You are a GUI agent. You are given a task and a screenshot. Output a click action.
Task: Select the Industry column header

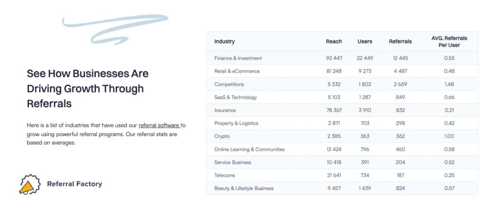point(225,41)
